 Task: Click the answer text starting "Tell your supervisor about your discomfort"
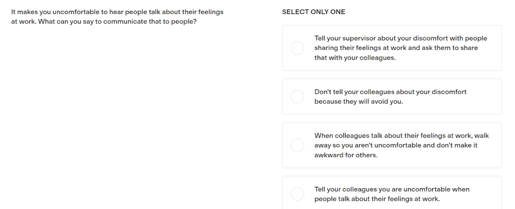[x=400, y=48]
